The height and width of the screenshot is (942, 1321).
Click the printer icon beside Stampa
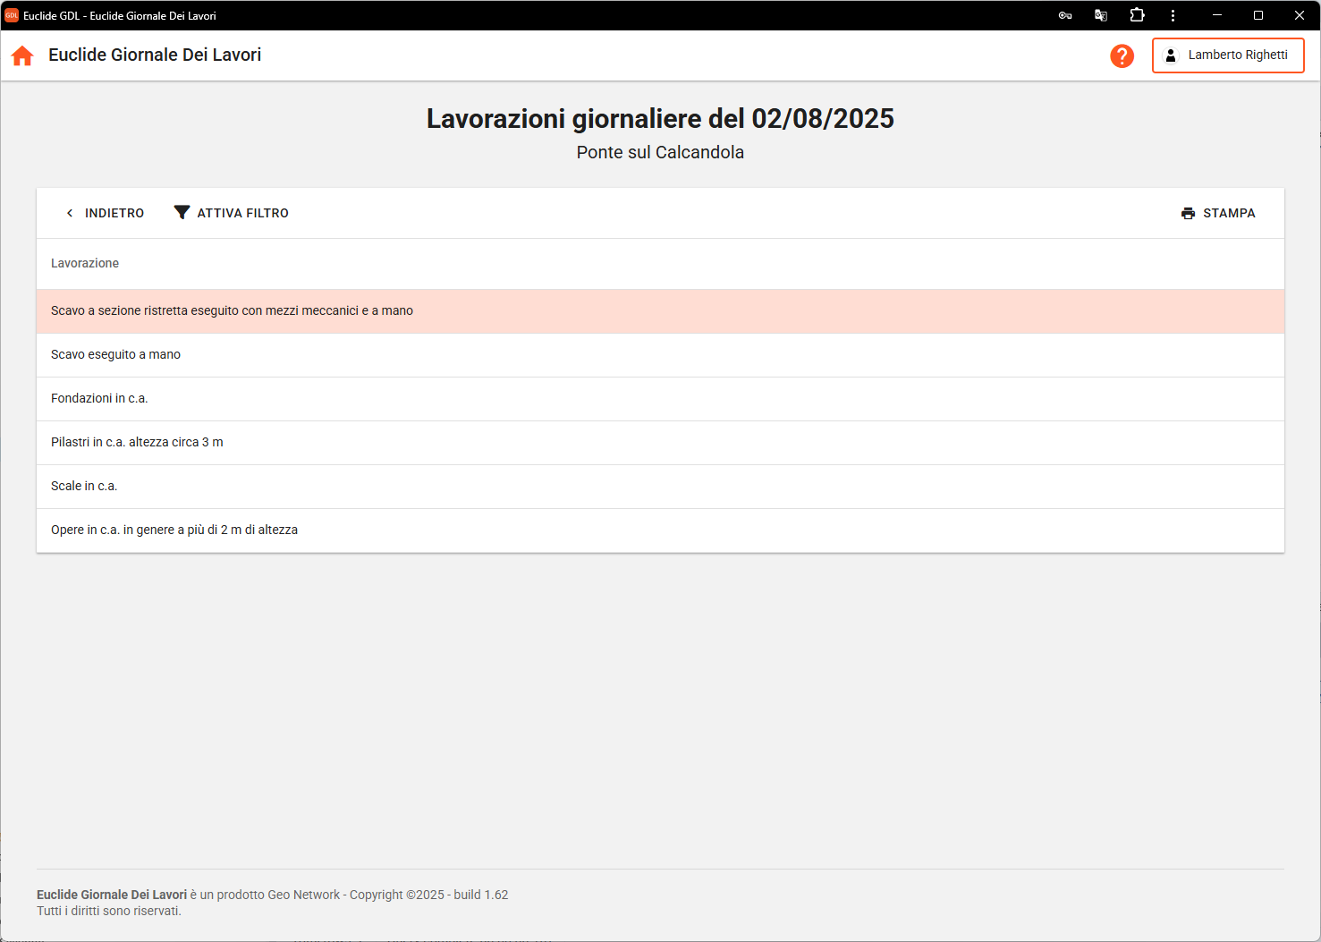1188,213
